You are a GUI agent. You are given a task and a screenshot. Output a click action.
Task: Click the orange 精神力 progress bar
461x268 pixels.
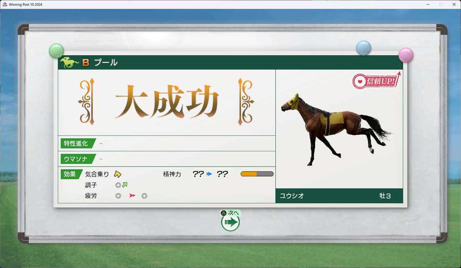pyautogui.click(x=257, y=174)
